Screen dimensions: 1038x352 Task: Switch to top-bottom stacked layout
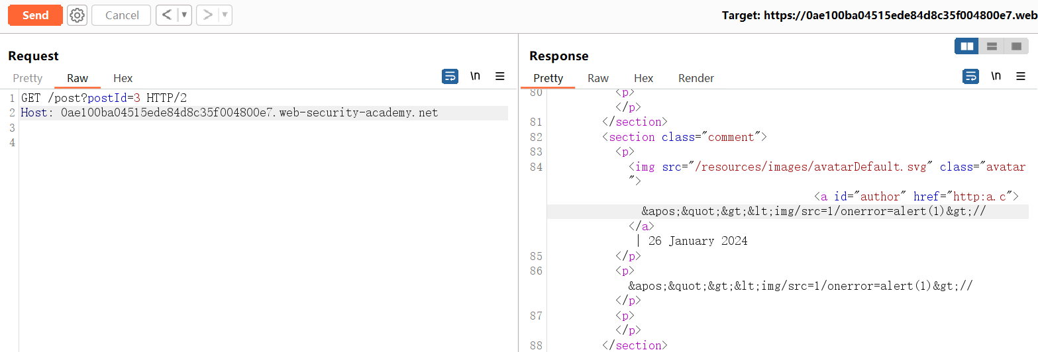click(x=992, y=46)
